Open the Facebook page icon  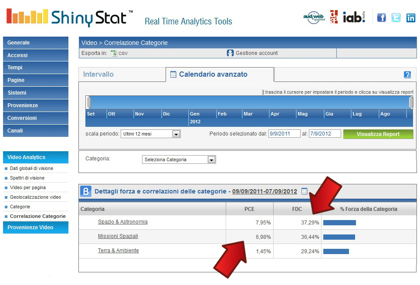pyautogui.click(x=381, y=18)
